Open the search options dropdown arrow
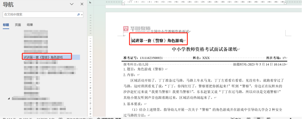This screenshot has width=302, height=119. click(x=82, y=14)
